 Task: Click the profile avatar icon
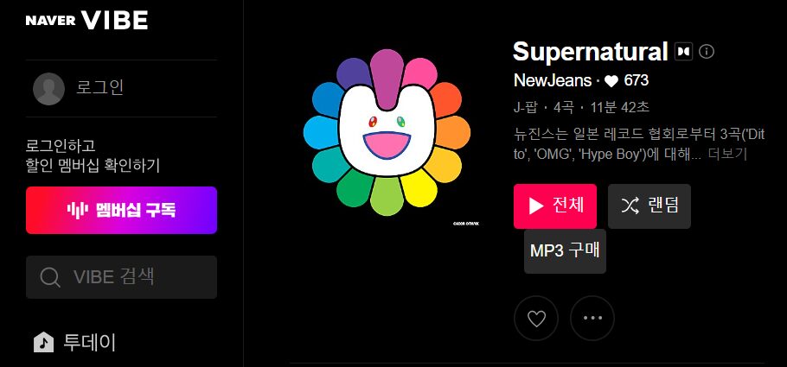(x=48, y=89)
